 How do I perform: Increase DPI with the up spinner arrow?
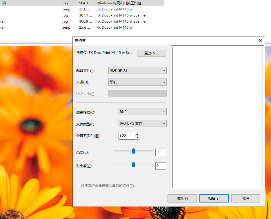tap(137, 134)
